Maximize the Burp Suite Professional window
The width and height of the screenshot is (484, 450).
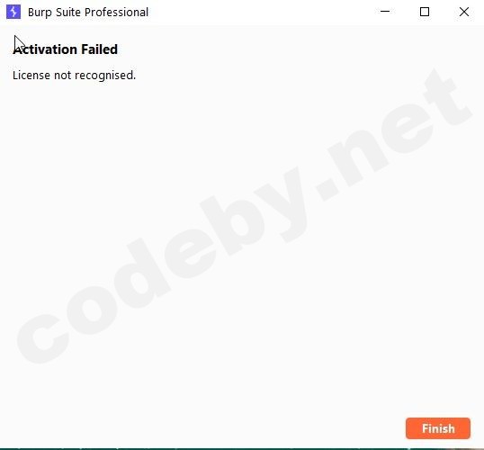(425, 12)
